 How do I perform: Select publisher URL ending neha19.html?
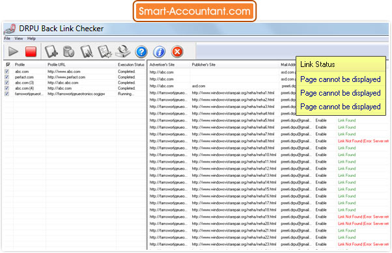(234, 217)
